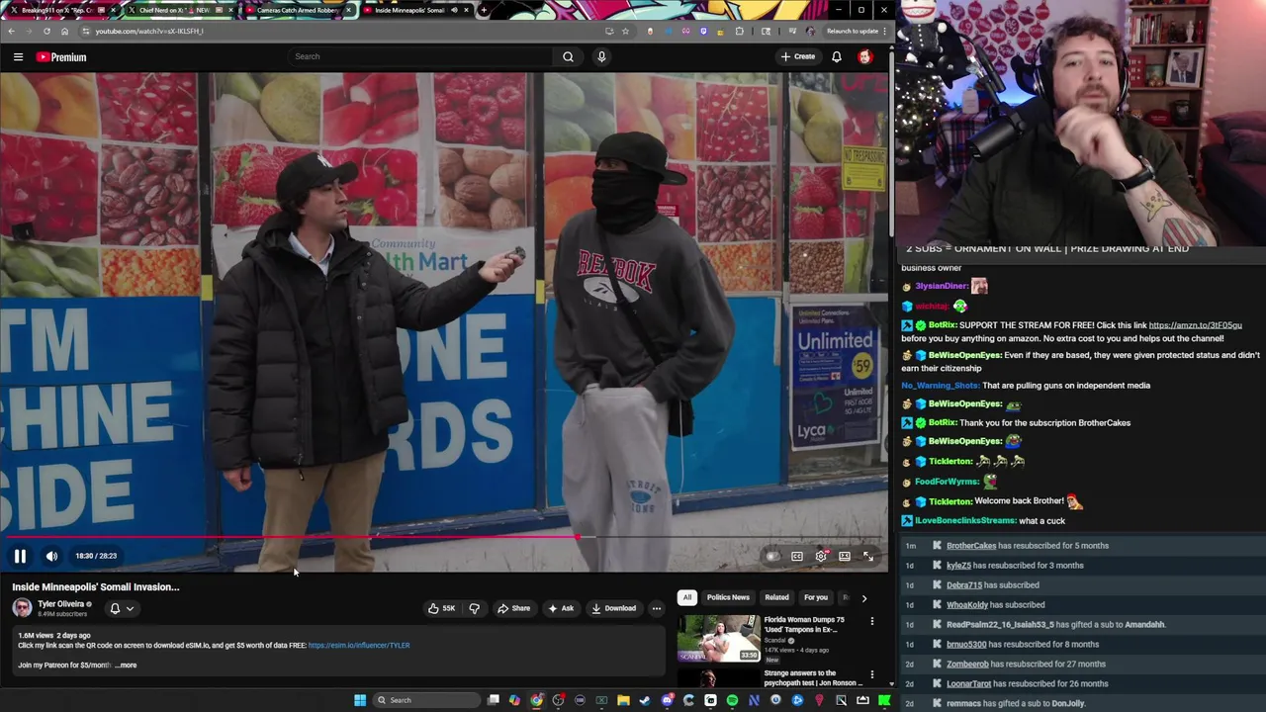The width and height of the screenshot is (1266, 712).
Task: Open the amzn.to link in chat
Action: tap(1195, 325)
